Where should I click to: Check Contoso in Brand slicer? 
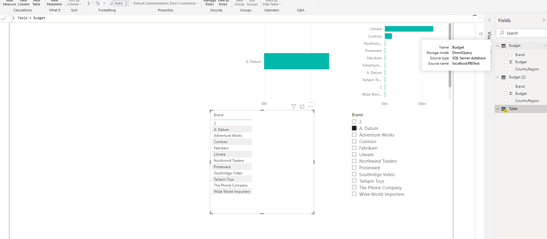click(x=354, y=141)
